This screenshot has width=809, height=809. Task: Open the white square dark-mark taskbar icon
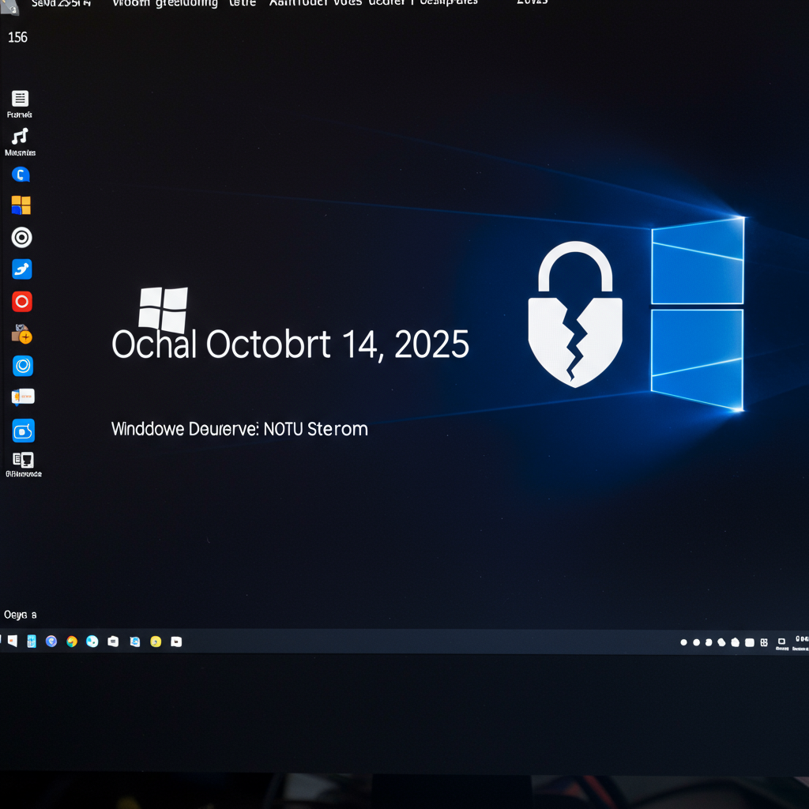tap(176, 642)
